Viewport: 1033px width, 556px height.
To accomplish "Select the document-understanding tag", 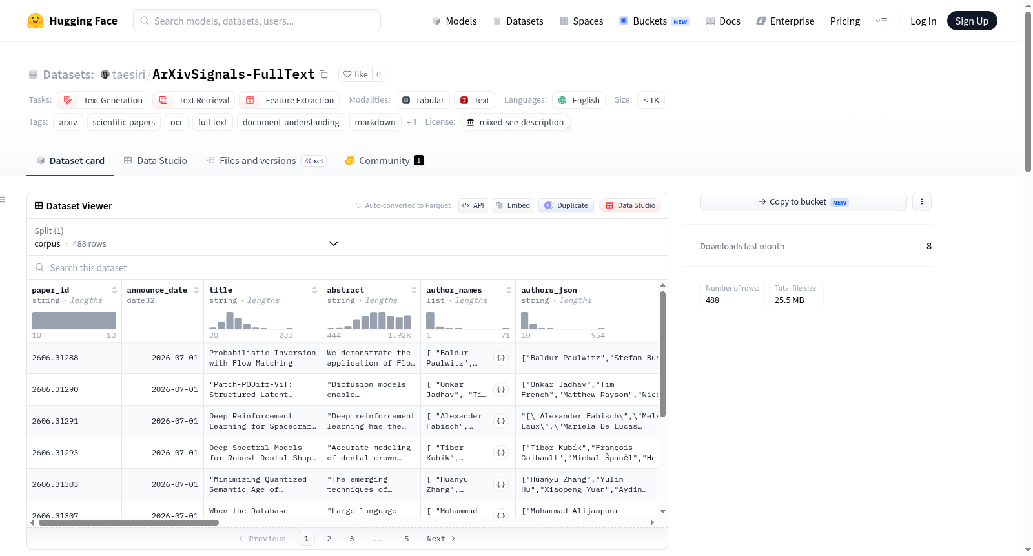I will click(291, 122).
